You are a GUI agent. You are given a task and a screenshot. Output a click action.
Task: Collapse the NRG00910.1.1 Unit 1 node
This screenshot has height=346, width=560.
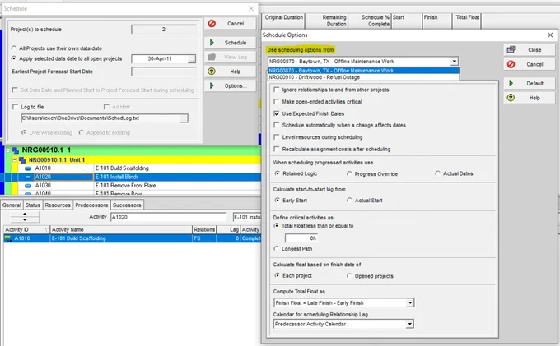[15, 160]
